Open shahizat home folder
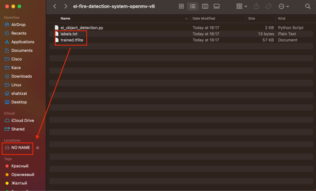The height and width of the screenshot is (191, 316). tap(19, 94)
